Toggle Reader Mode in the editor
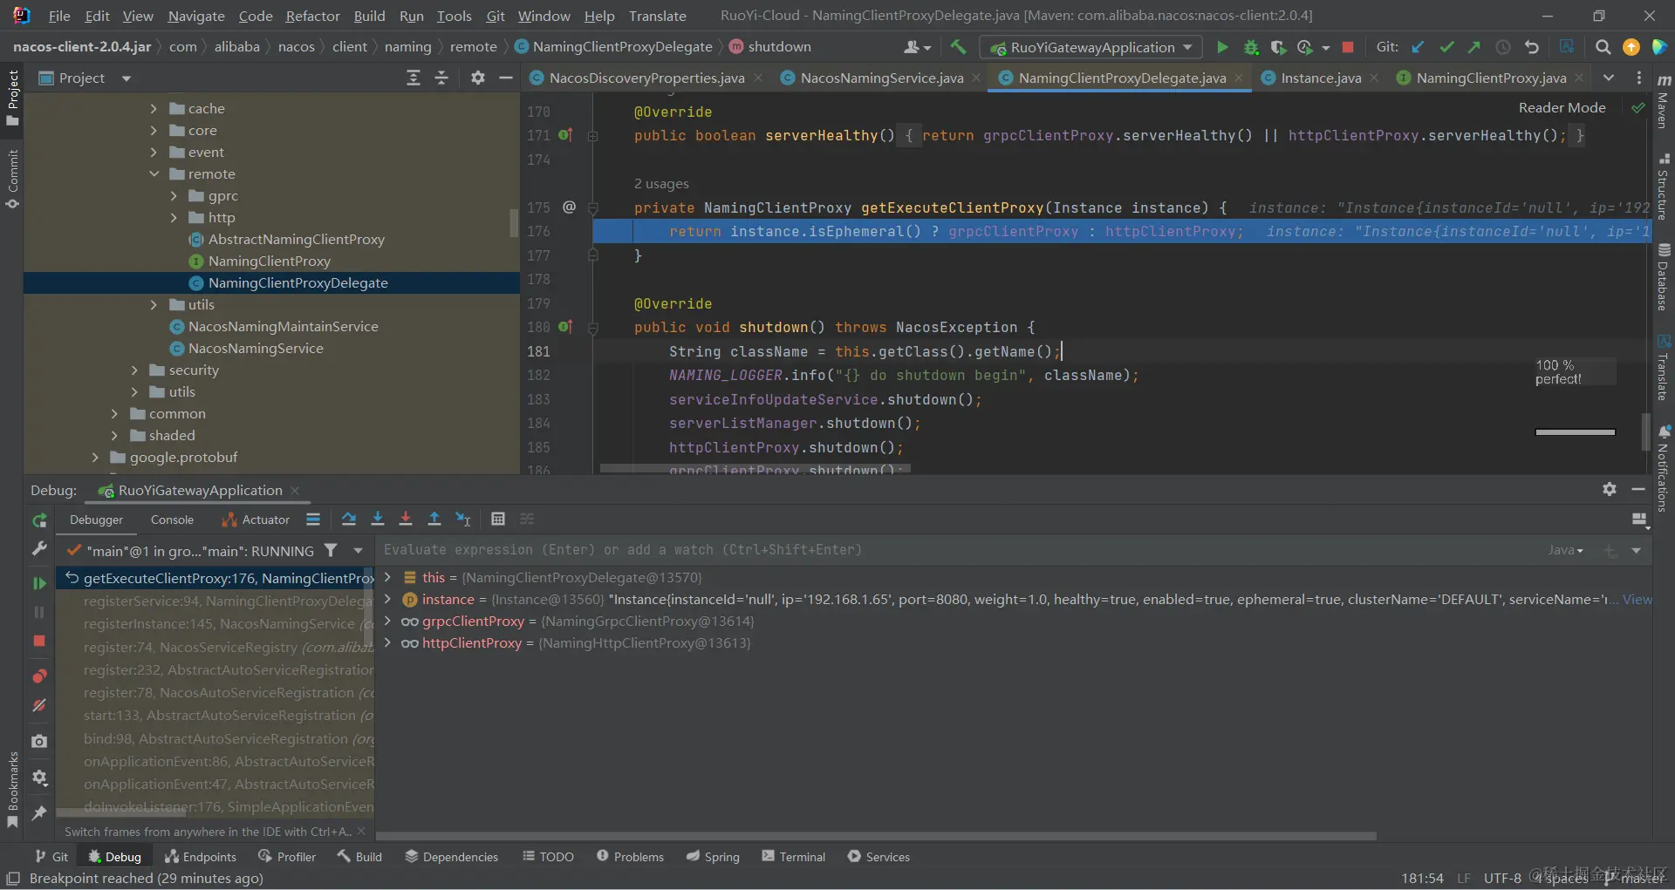The image size is (1675, 890). point(1562,108)
